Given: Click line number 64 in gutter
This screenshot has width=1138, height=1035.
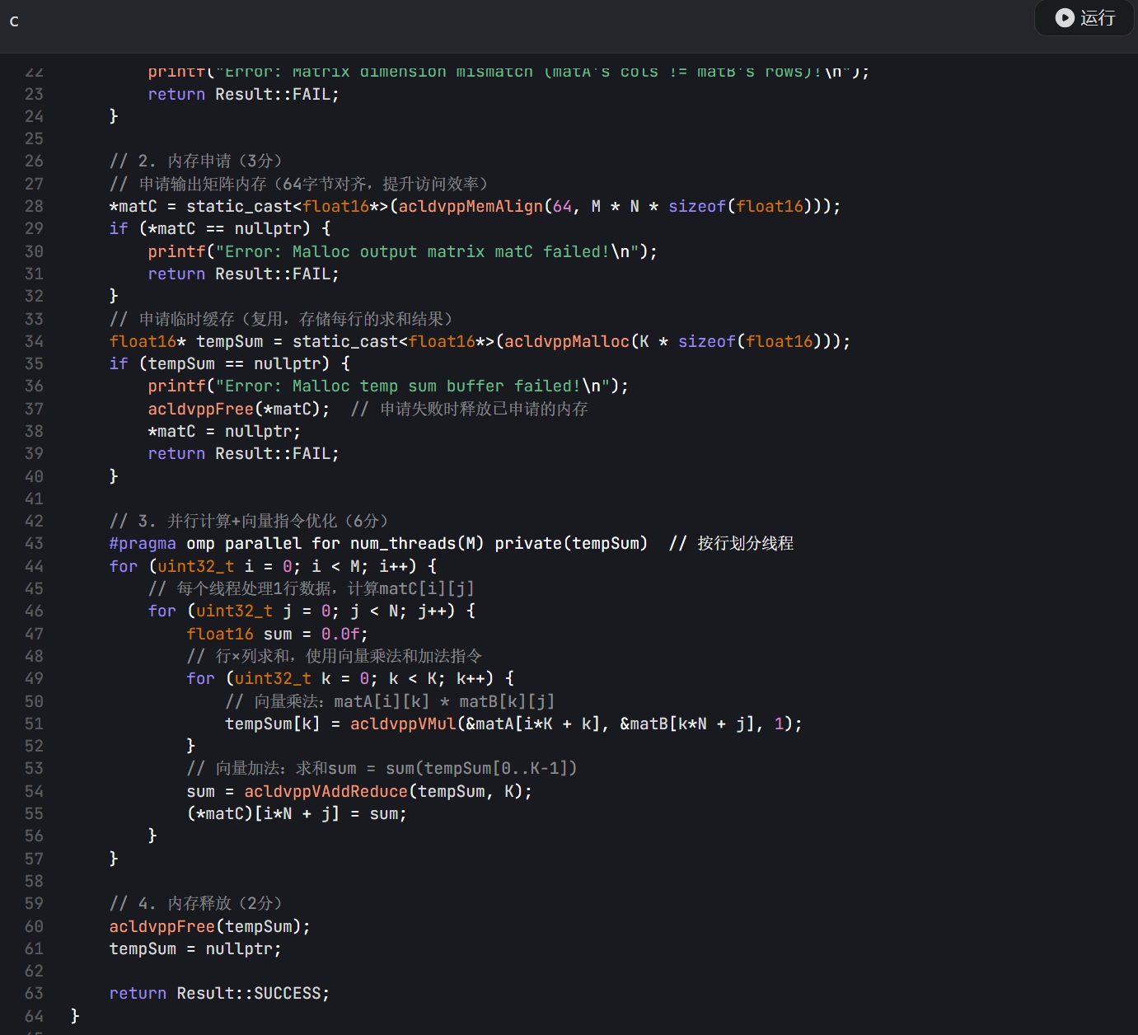Looking at the screenshot, I should (x=34, y=1016).
